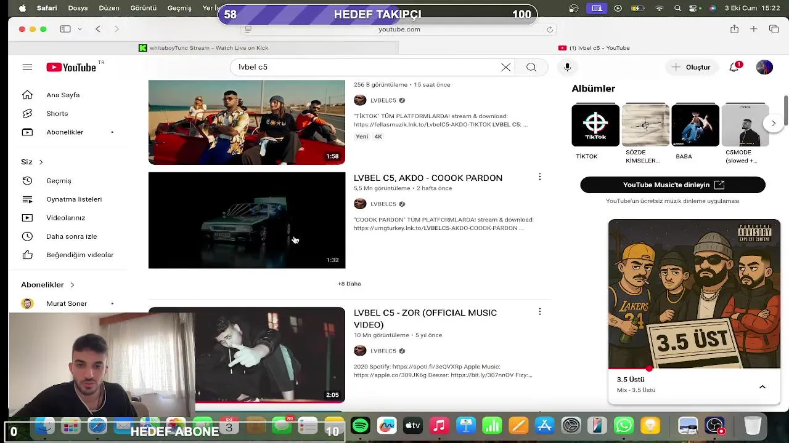Click Safari share button
Screen dimensions: 789x443
pyautogui.click(x=734, y=29)
